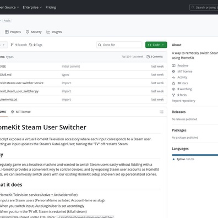Open import commit message for requirements.txt

(66, 100)
